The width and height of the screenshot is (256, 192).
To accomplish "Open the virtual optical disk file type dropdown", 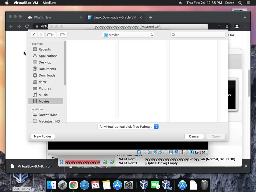I will click(x=128, y=126).
